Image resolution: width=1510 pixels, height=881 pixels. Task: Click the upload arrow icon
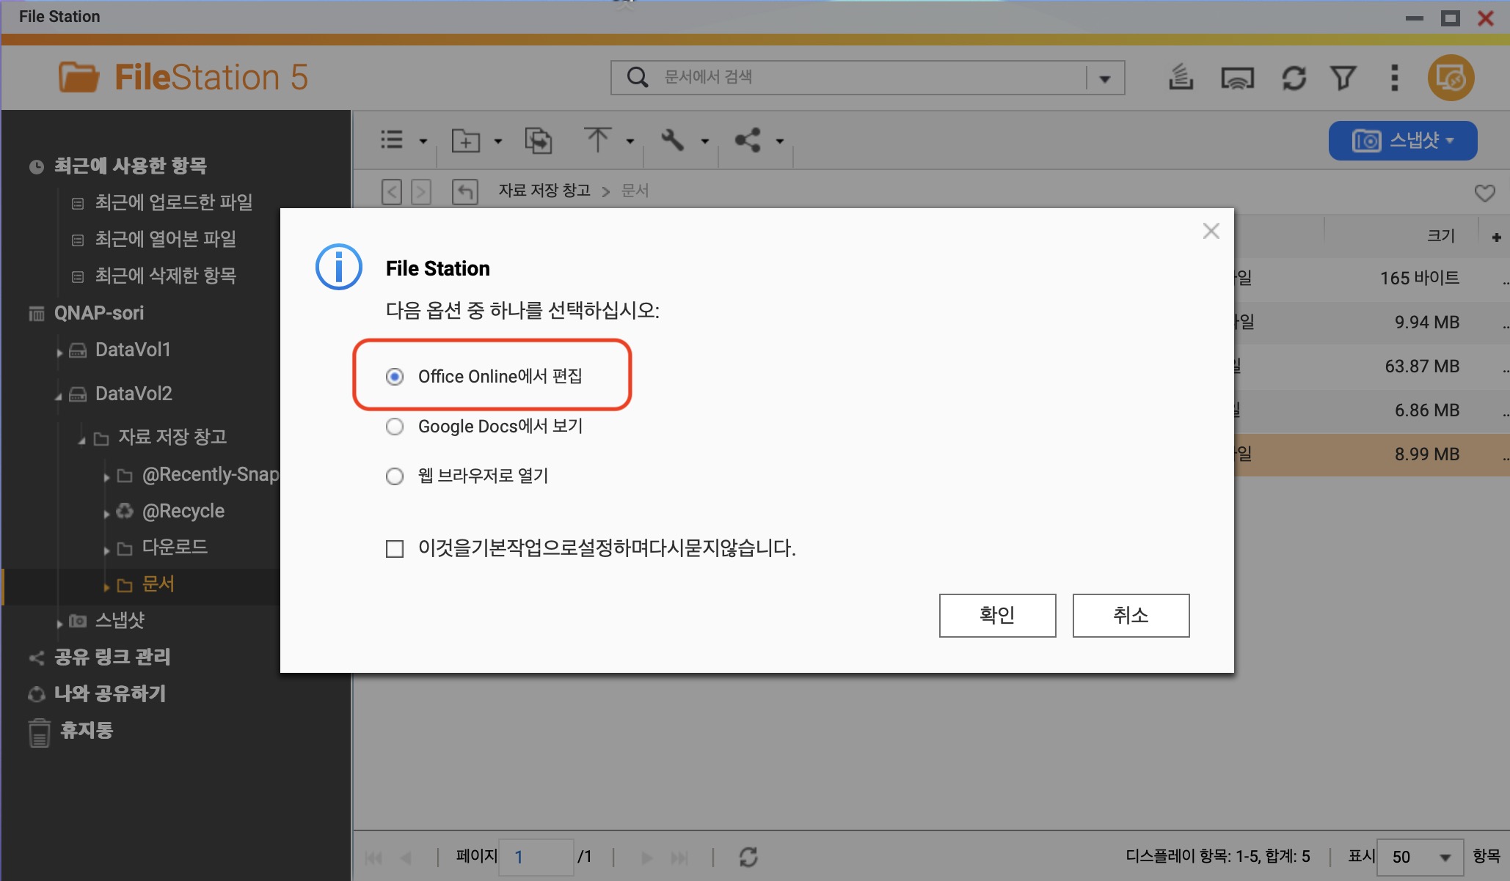tap(597, 139)
